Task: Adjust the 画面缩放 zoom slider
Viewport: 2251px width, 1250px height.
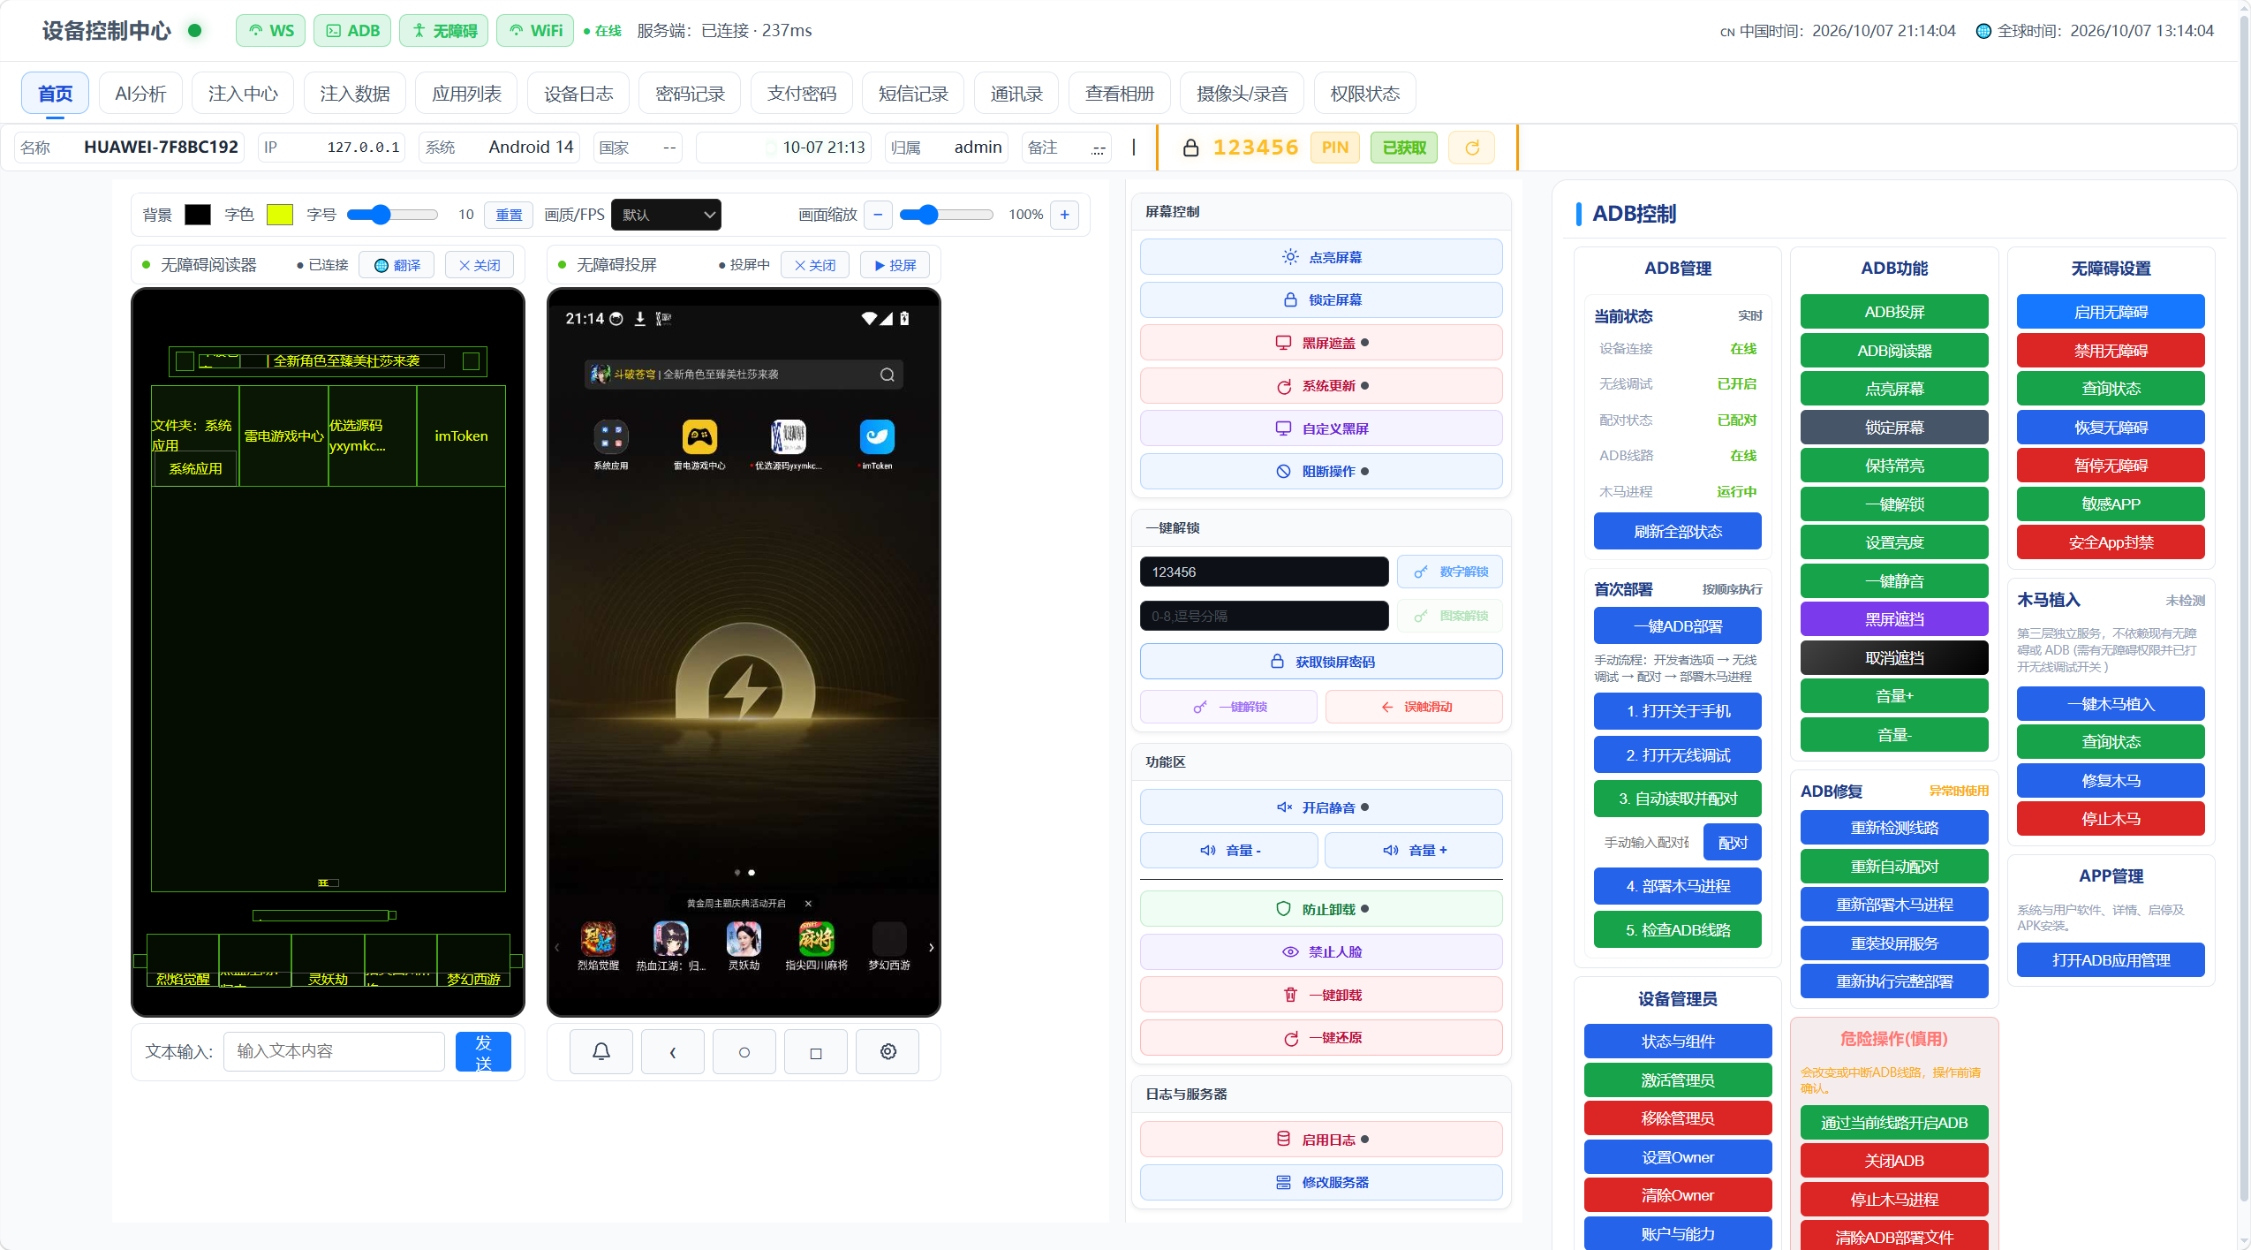Action: point(946,215)
